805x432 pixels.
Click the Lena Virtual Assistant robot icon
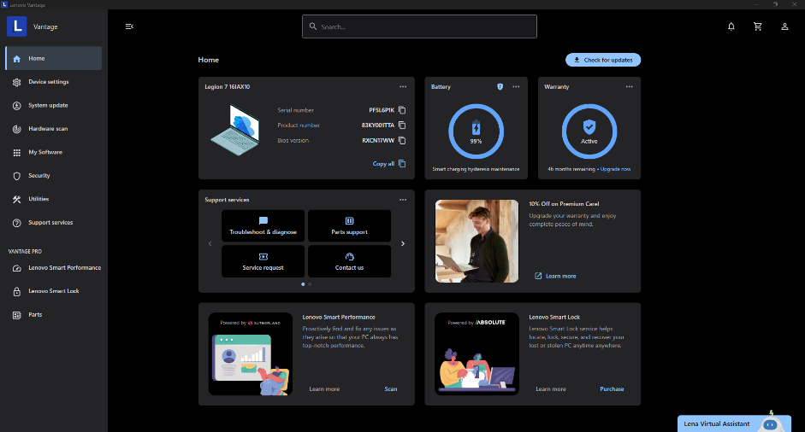(770, 423)
